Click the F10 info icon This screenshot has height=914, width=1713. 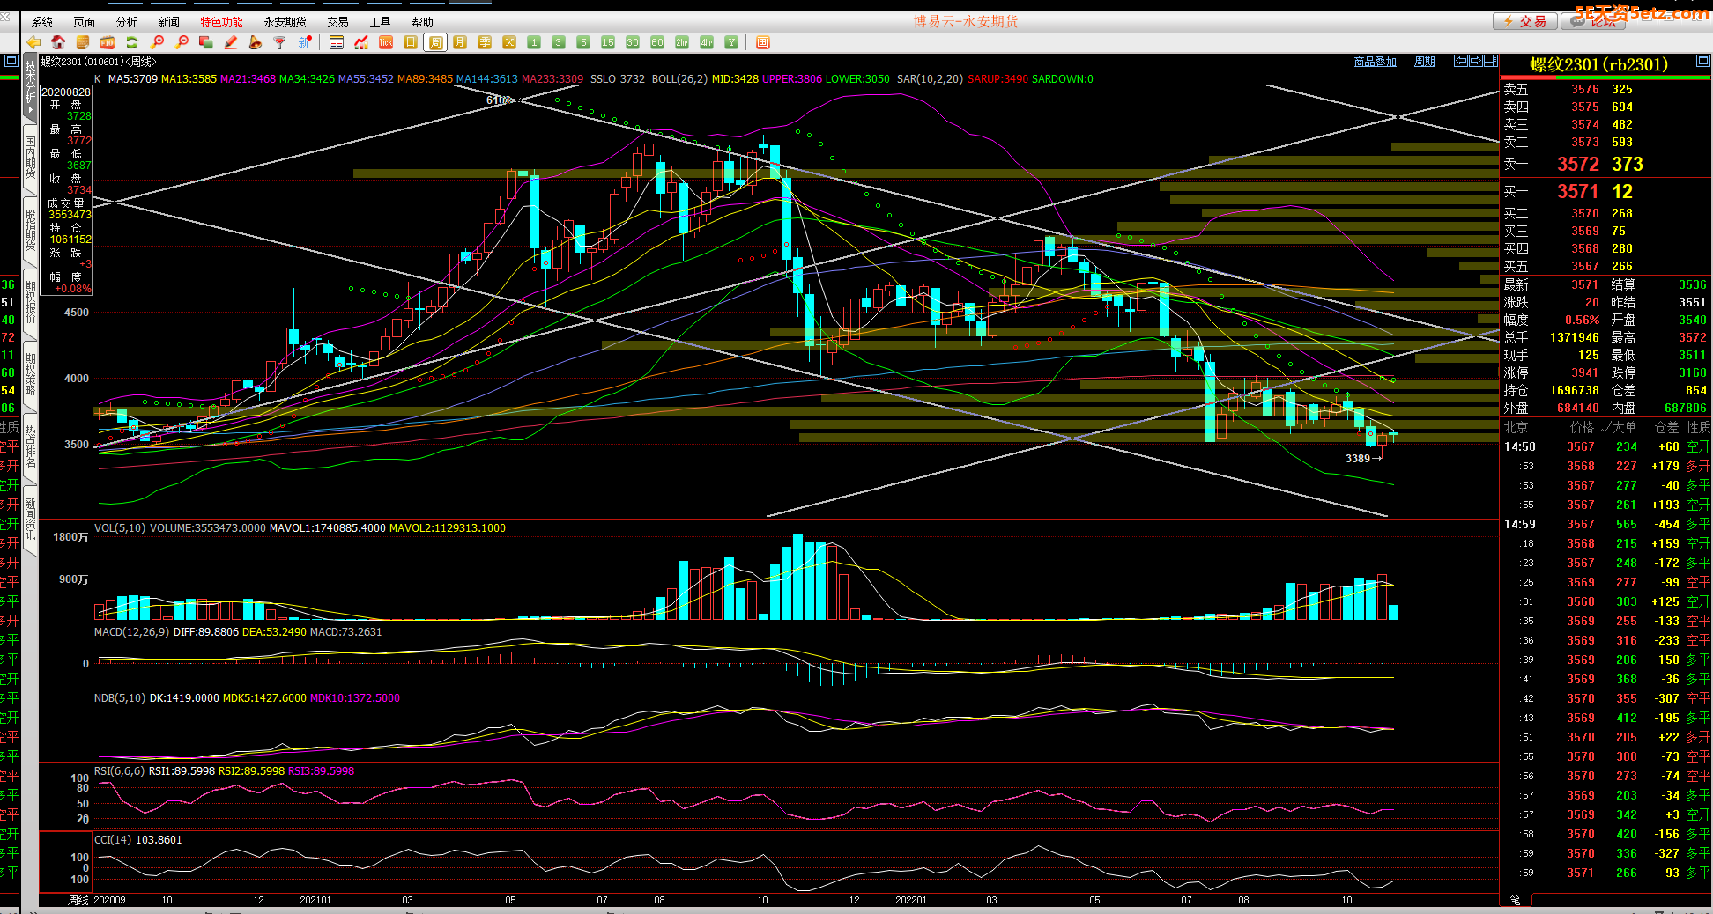(x=108, y=42)
